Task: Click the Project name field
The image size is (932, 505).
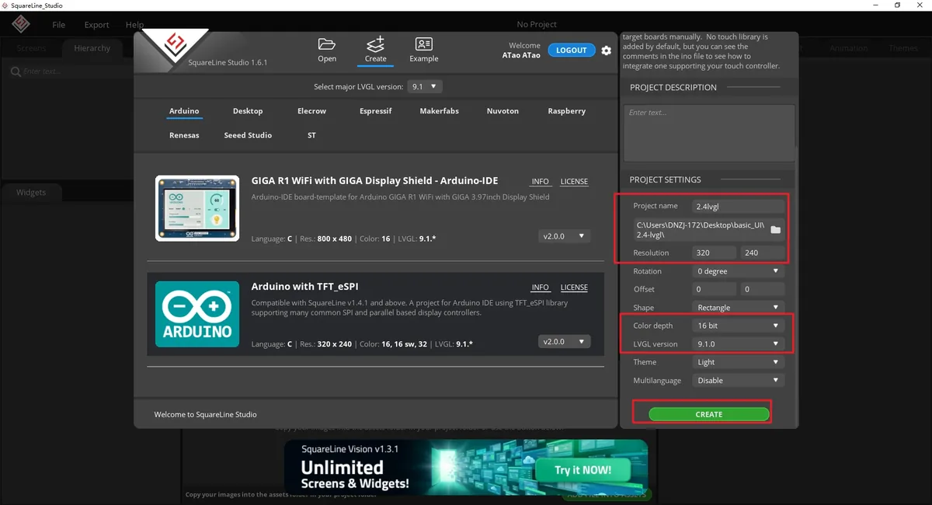Action: (739, 206)
